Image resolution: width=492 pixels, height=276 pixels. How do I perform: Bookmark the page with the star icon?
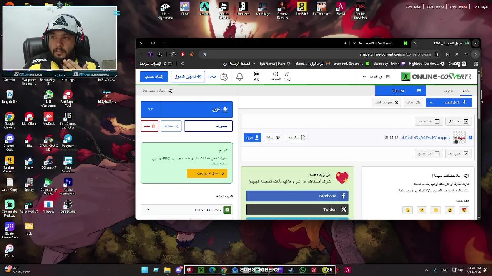(204, 54)
